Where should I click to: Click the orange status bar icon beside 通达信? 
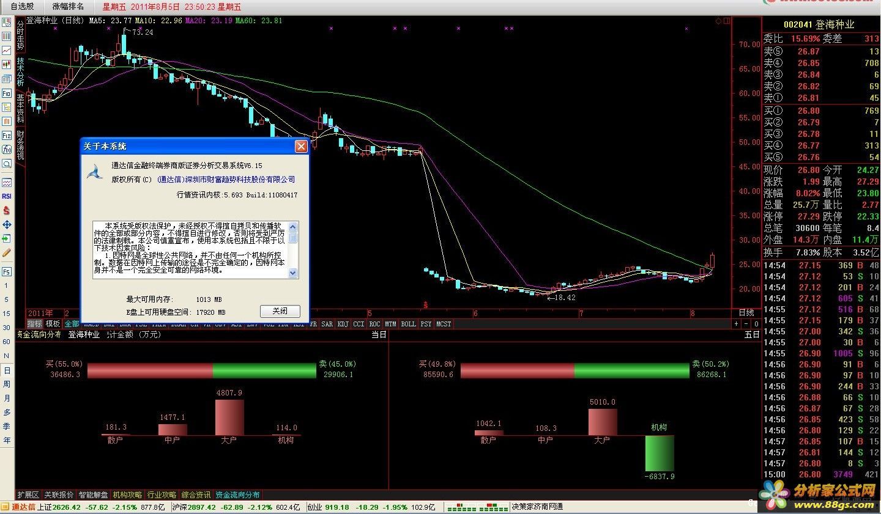click(6, 507)
